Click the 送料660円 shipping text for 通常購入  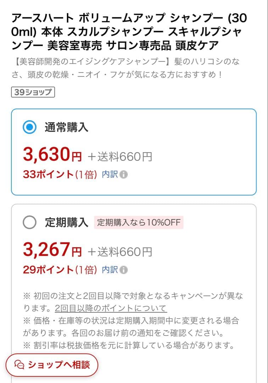click(x=121, y=156)
